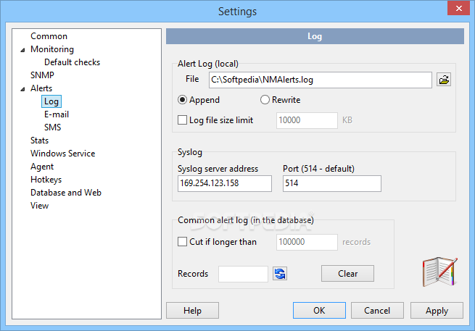The image size is (475, 331).
Task: Close the Settings dialog window
Action: coord(458,8)
